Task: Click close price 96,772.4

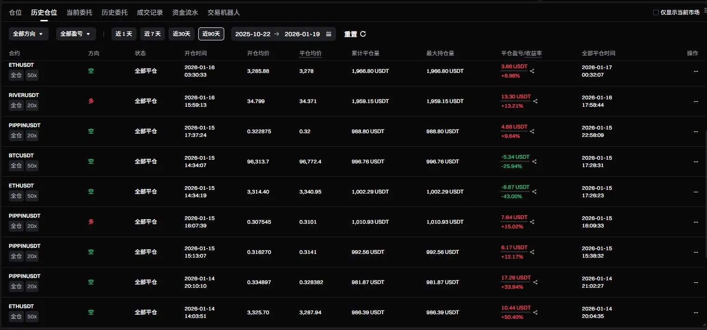Action: [311, 162]
